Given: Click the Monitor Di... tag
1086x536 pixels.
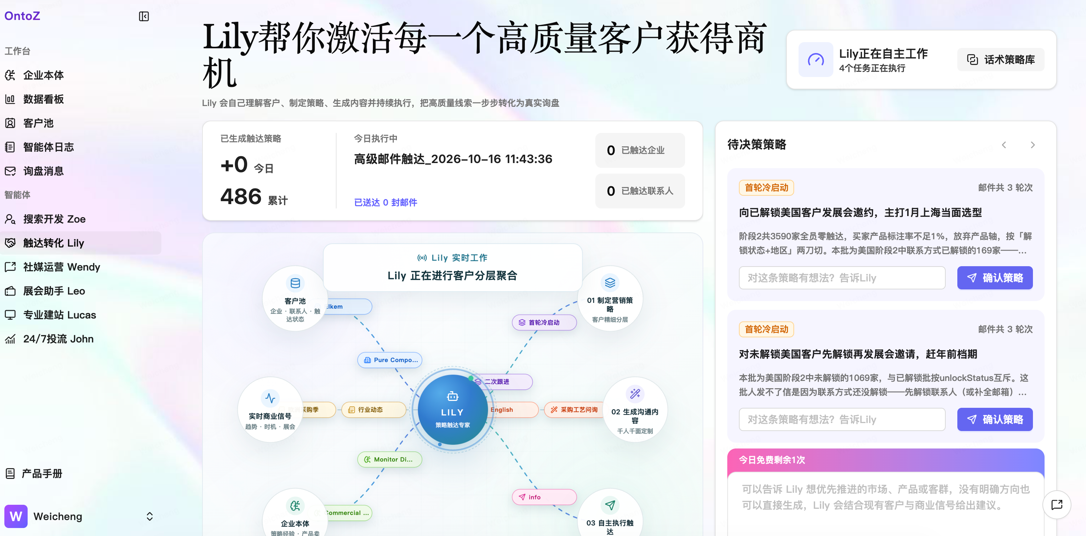Looking at the screenshot, I should click(390, 460).
